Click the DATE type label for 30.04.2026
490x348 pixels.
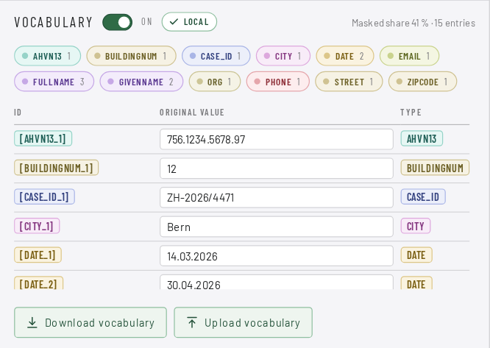(416, 283)
